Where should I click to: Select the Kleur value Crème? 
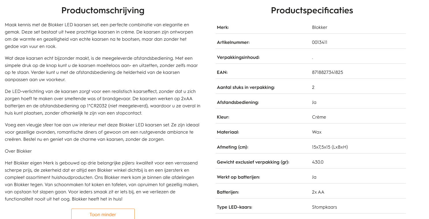click(319, 117)
